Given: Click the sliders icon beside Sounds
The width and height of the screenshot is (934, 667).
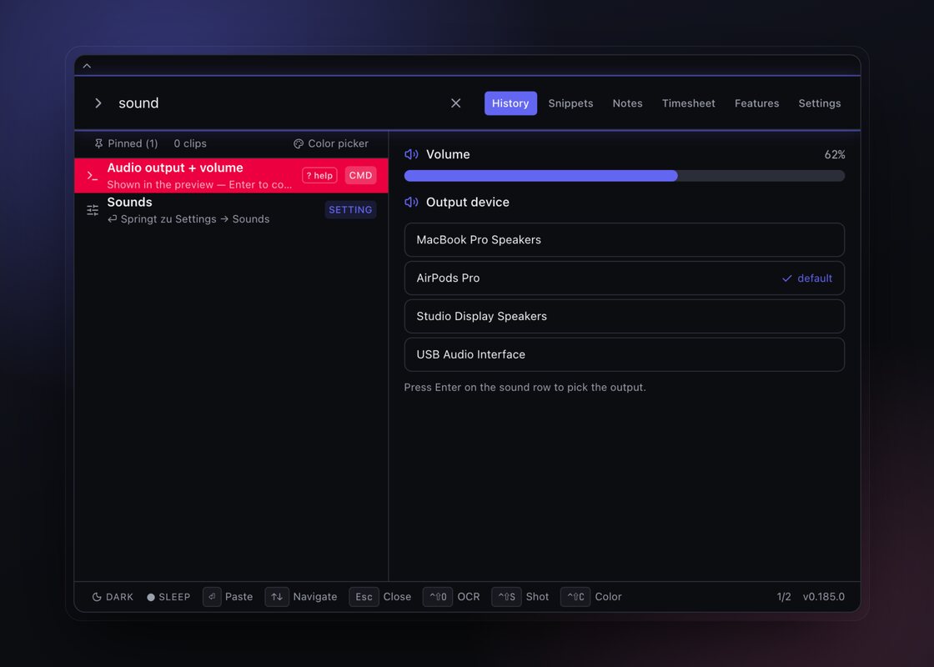Looking at the screenshot, I should click(93, 210).
